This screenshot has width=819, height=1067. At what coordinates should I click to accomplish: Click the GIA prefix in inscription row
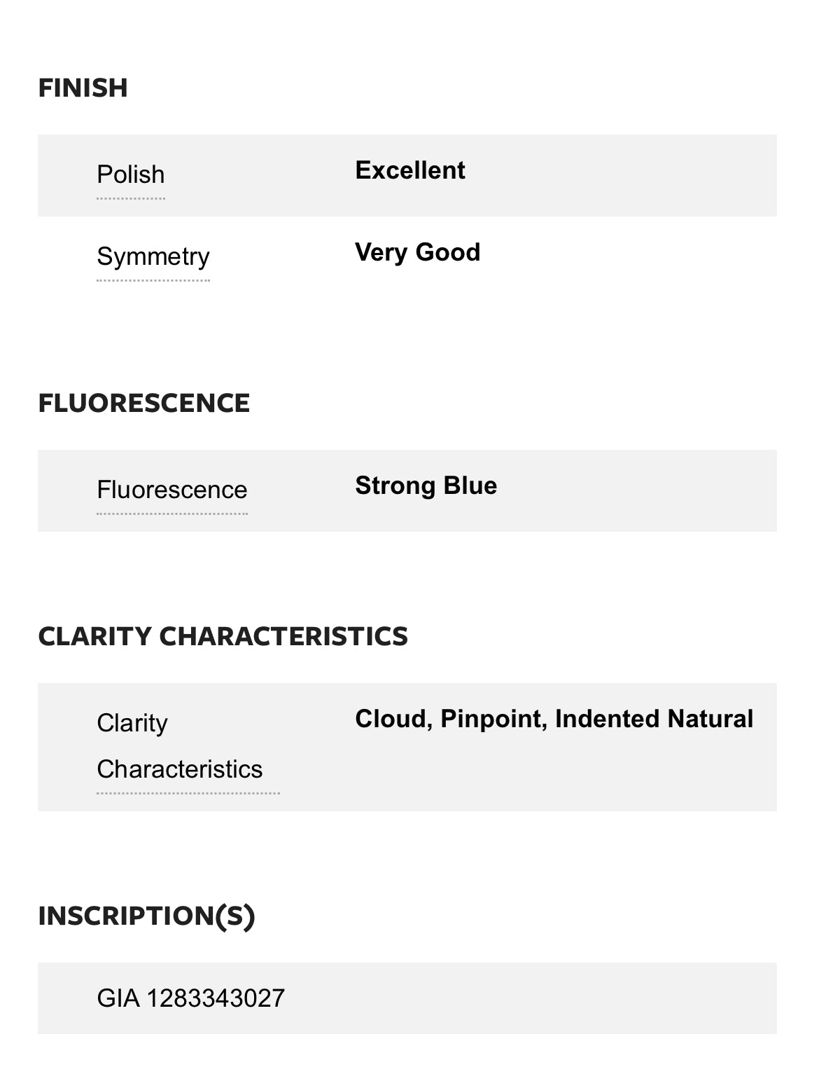pyautogui.click(x=118, y=998)
